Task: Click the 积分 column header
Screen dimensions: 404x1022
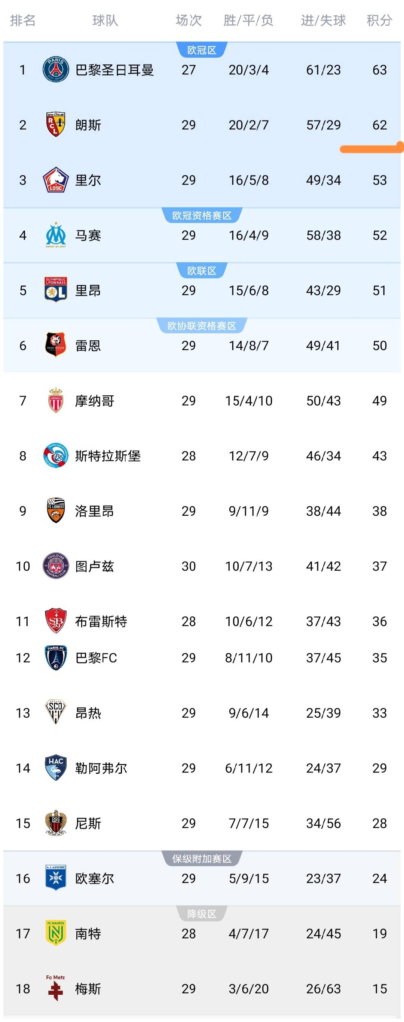Action: point(379,20)
